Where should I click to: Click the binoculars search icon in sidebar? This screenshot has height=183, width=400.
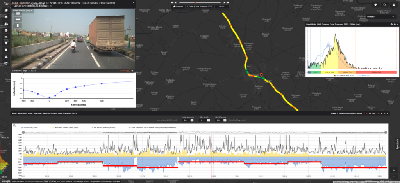[x=6, y=24]
